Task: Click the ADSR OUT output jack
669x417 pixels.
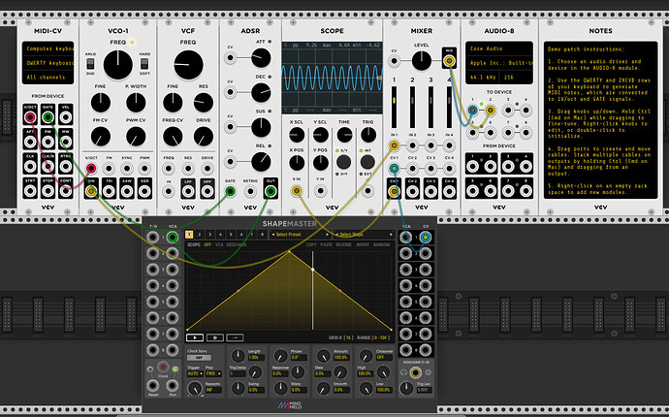Action: pos(271,191)
